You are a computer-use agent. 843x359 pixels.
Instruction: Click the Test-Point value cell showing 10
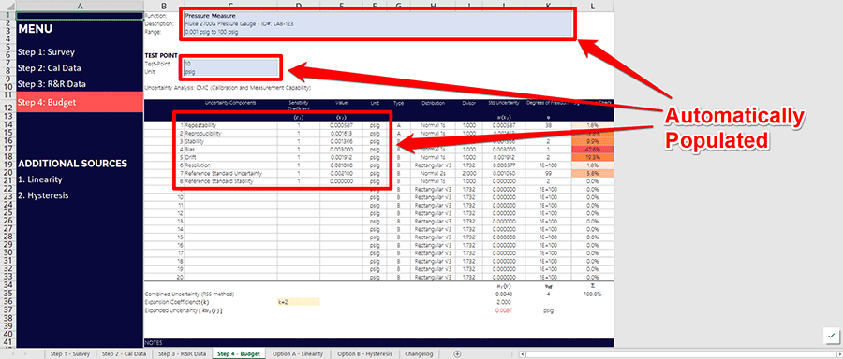(x=230, y=64)
